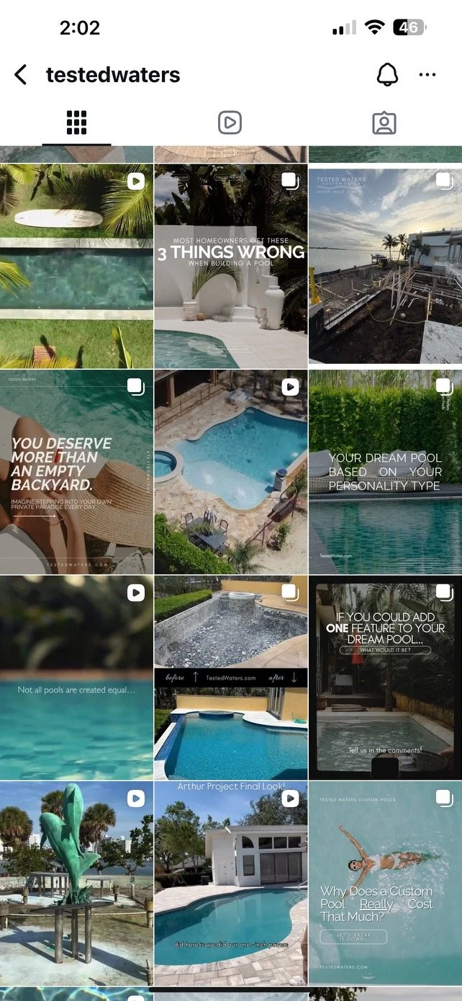Tap the notification bell icon
Image resolution: width=462 pixels, height=1001 pixels.
click(x=387, y=74)
